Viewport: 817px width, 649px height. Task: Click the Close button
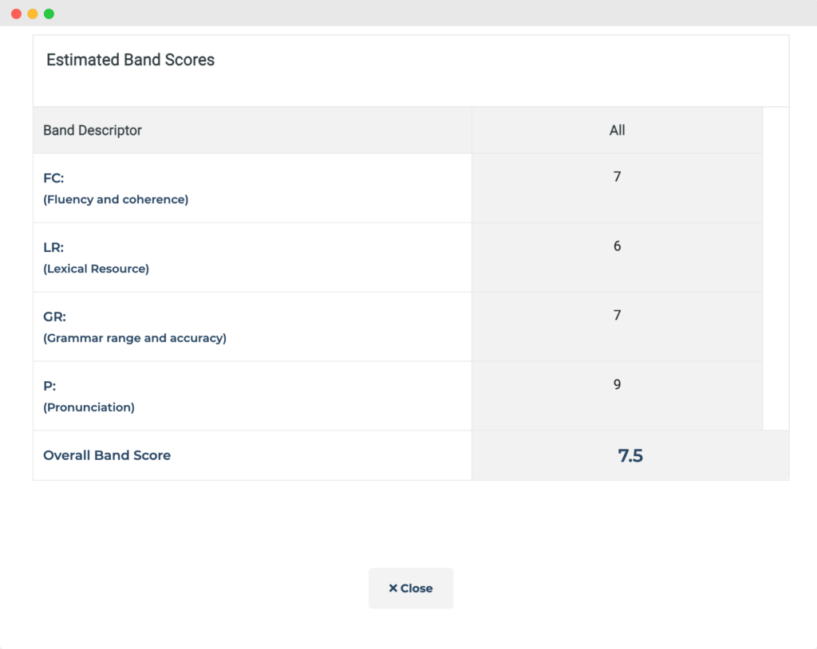(411, 588)
